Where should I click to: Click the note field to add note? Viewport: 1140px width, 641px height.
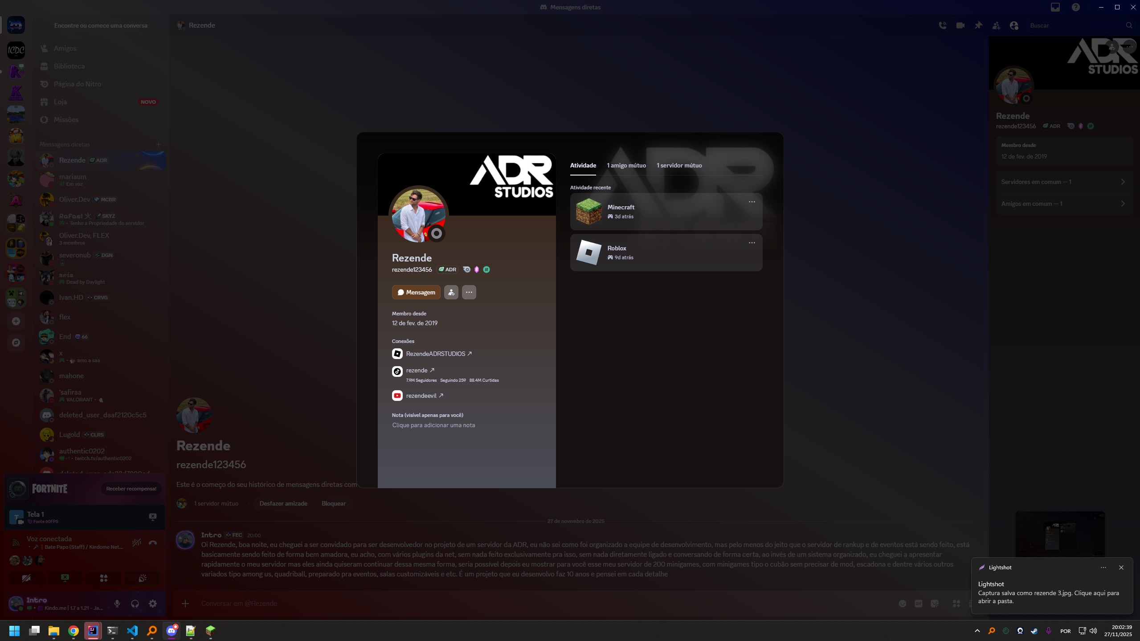point(433,425)
